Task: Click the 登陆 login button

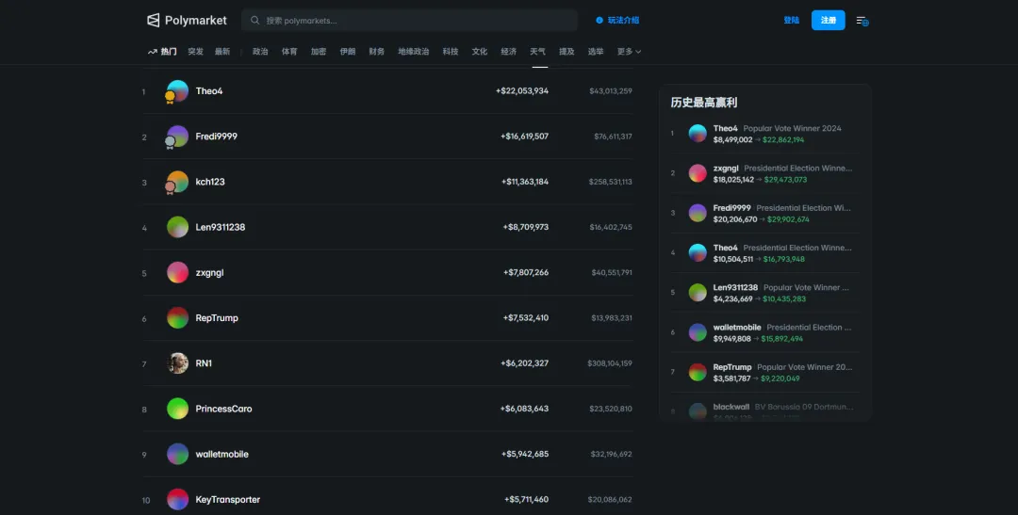Action: point(792,20)
